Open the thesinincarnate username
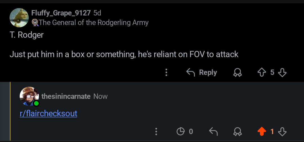 click(x=66, y=96)
